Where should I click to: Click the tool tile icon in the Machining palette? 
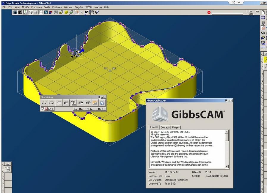pyautogui.click(x=43, y=109)
